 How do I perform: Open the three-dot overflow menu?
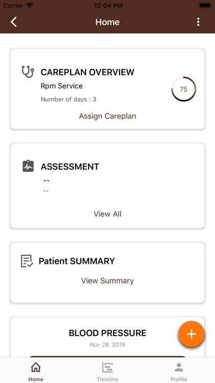198,22
